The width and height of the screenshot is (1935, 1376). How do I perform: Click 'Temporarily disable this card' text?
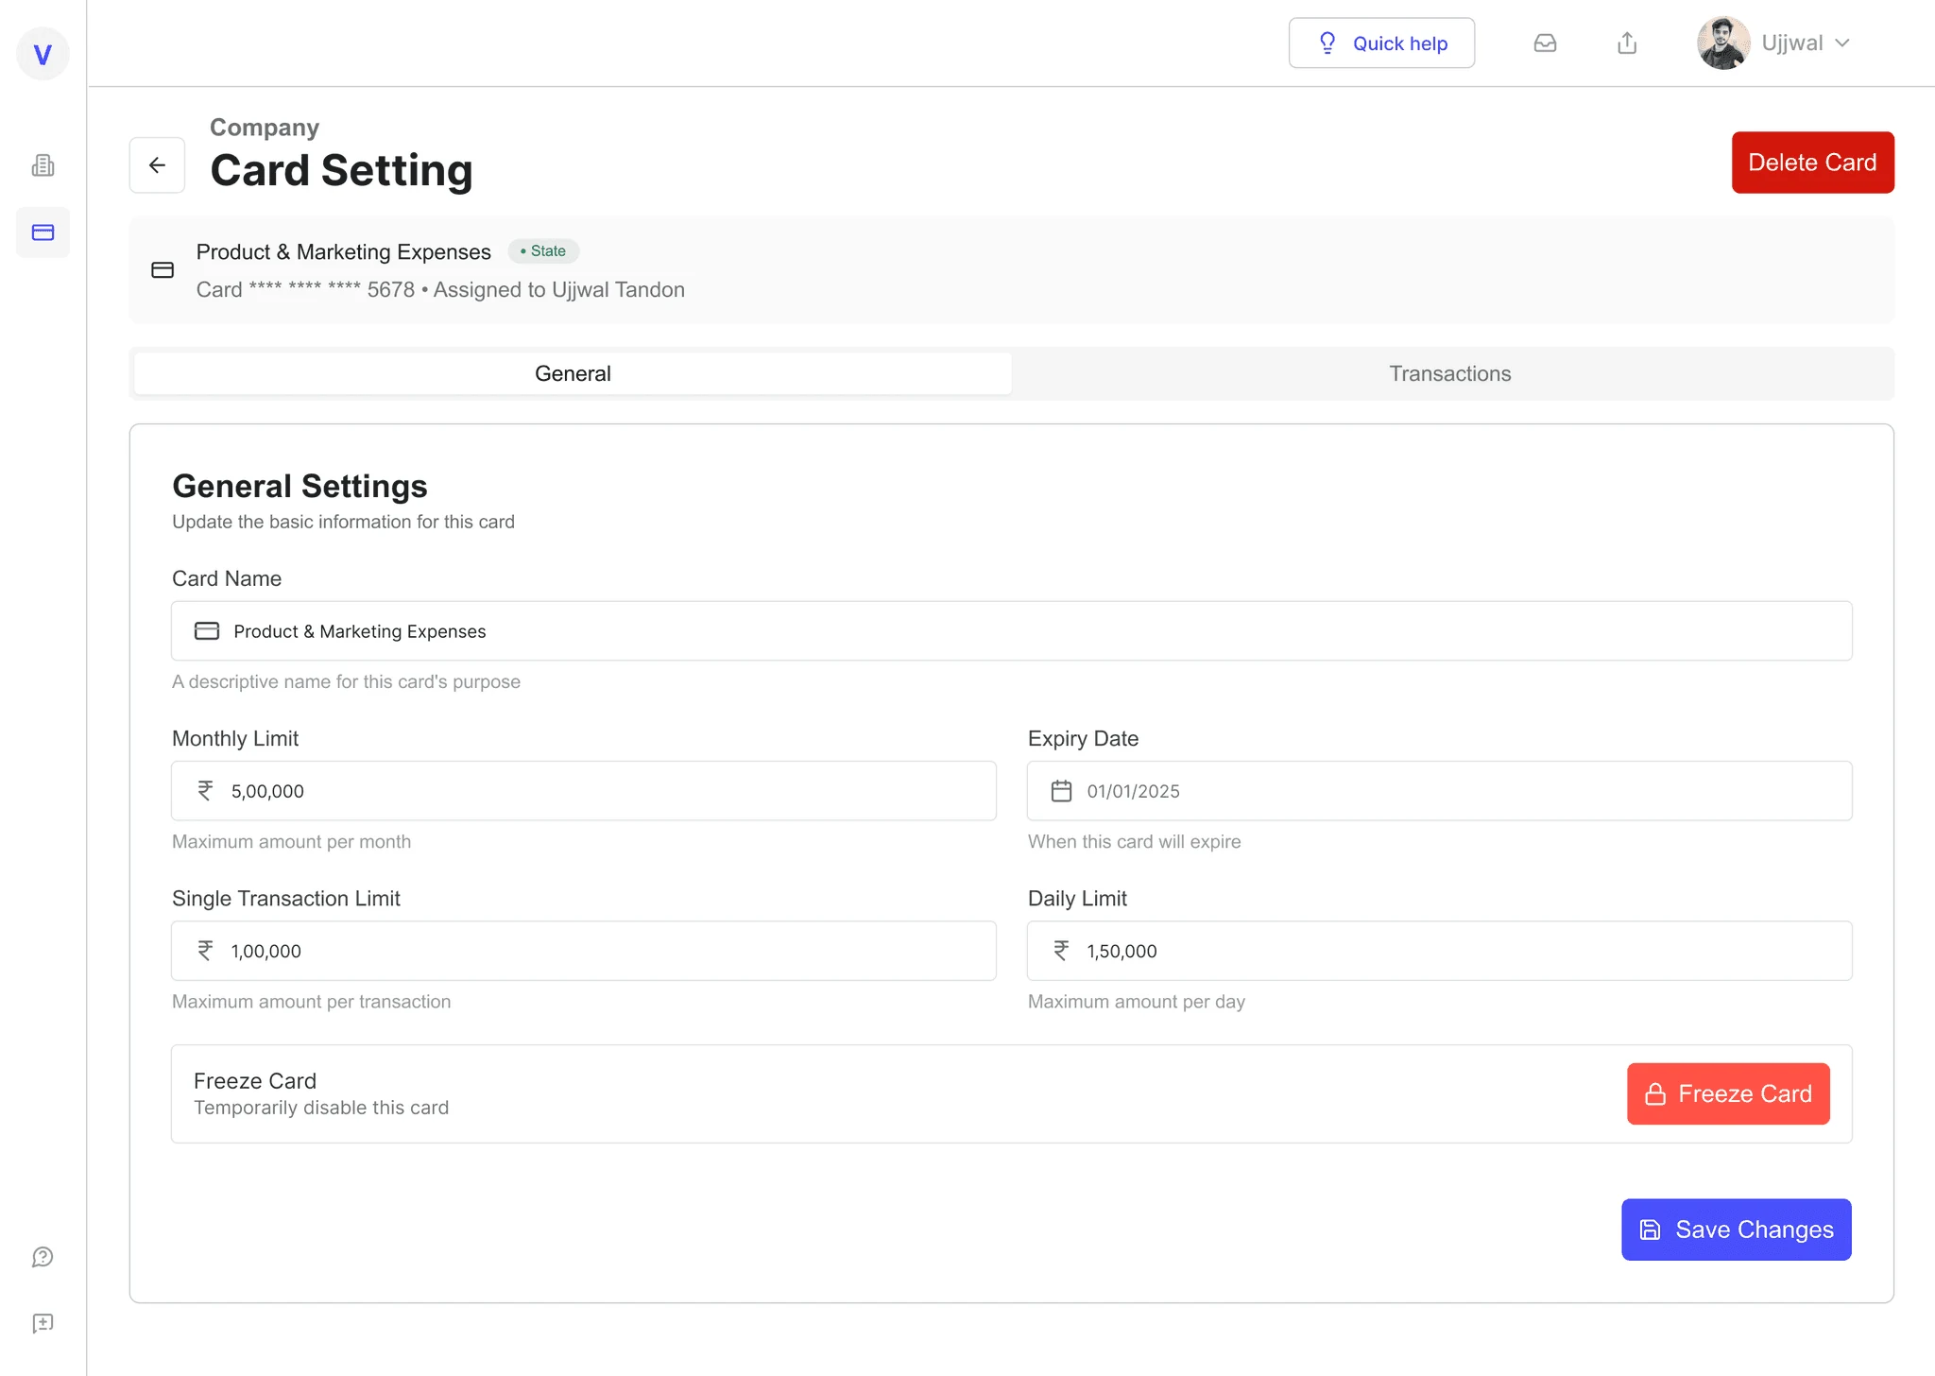pos(321,1108)
